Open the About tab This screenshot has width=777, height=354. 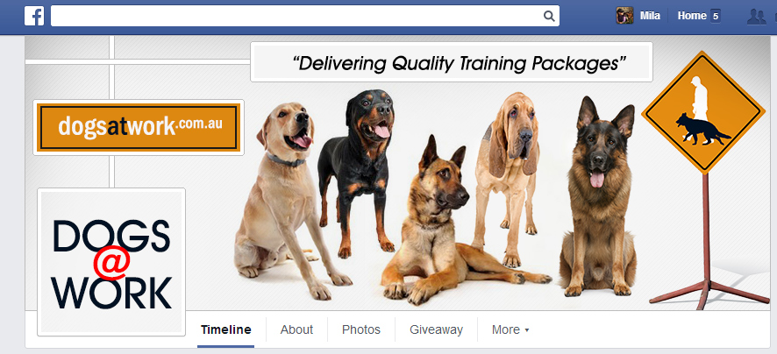click(296, 329)
